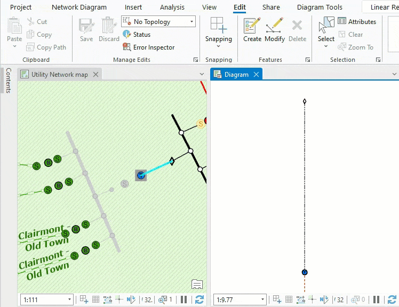
Task: Expand the Snapping settings arrow
Action: (x=218, y=46)
